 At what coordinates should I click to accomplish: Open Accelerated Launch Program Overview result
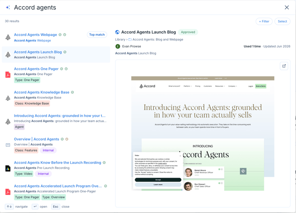(x=58, y=186)
